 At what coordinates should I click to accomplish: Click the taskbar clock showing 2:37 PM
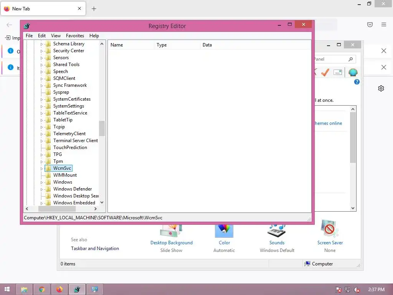pyautogui.click(x=376, y=290)
